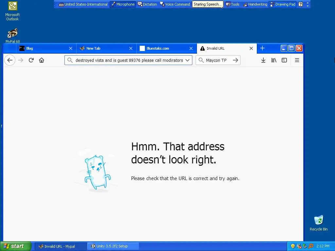Image resolution: width=335 pixels, height=251 pixels.
Task: Close the Invalid URL tab
Action: click(251, 48)
